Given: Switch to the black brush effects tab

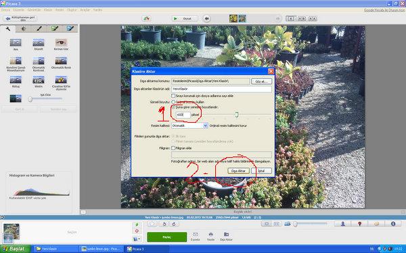Looking at the screenshot, I should [x=39, y=28].
